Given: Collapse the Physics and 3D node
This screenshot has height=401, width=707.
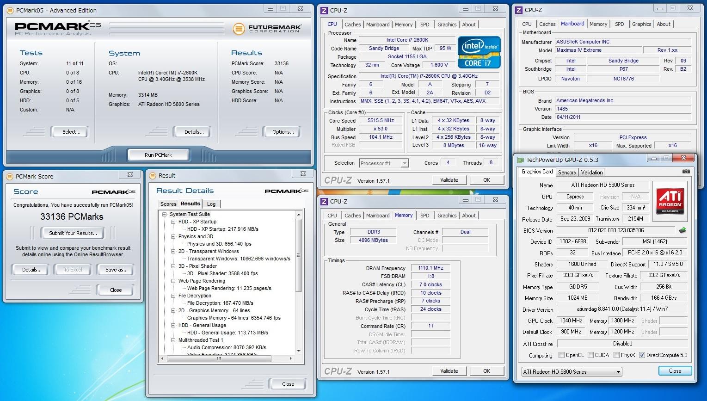Looking at the screenshot, I should coord(173,236).
